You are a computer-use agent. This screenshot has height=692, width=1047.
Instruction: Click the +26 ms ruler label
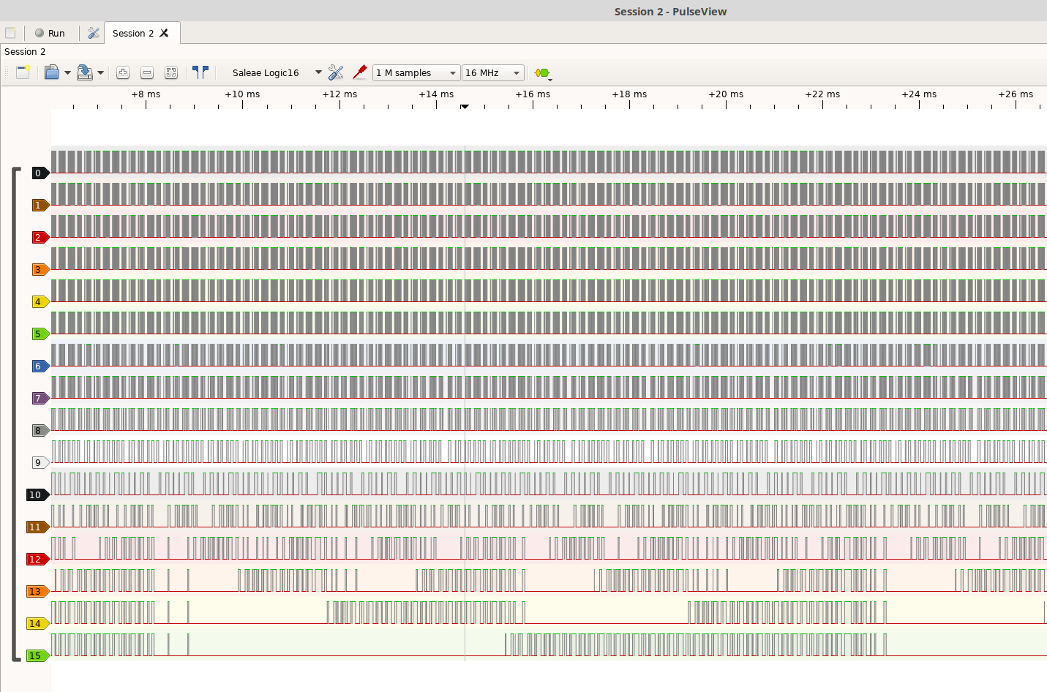point(1016,94)
